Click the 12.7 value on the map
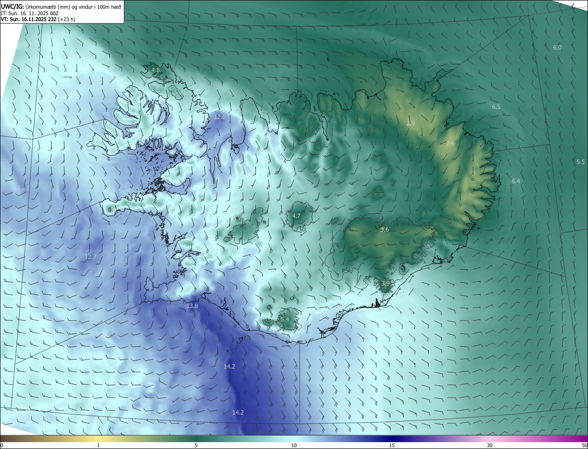The width and height of the screenshot is (588, 449). tap(90, 257)
